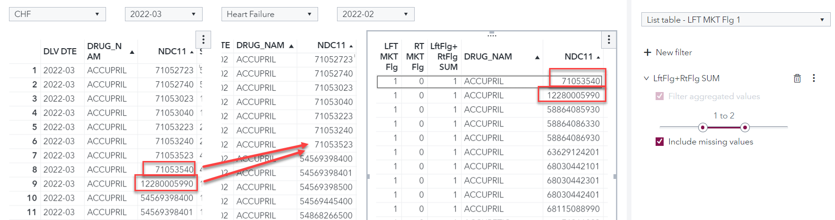The width and height of the screenshot is (835, 220).
Task: Delete the LftFlg+RtFlg SUM filter
Action: click(x=797, y=78)
